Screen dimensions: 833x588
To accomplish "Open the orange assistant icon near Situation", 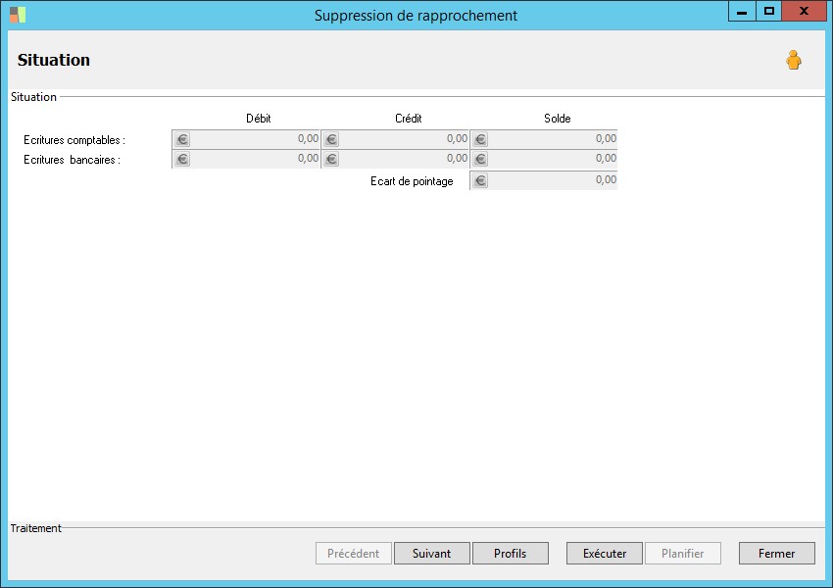I will pos(793,60).
